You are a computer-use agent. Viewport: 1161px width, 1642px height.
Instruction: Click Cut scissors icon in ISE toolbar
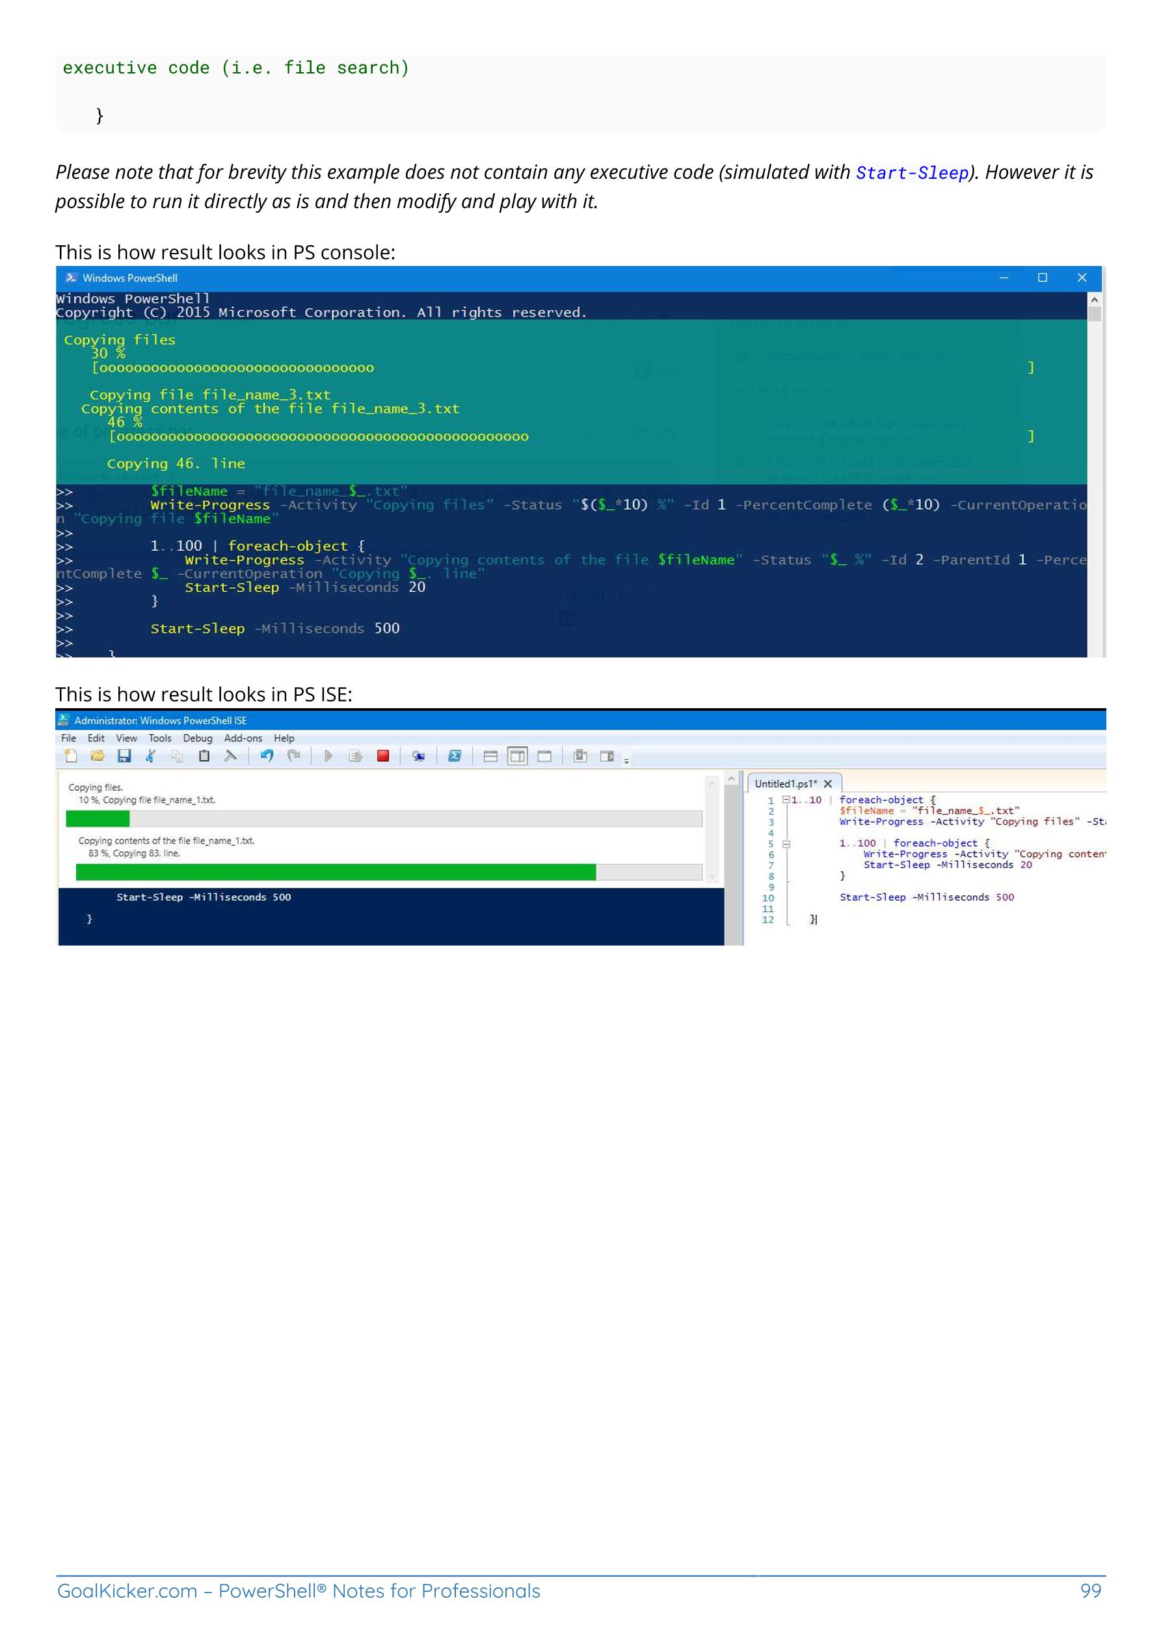coord(150,756)
